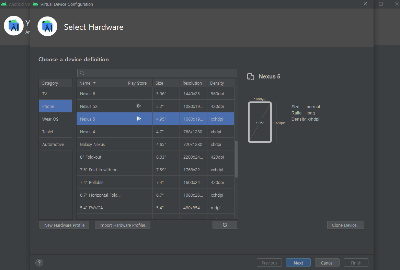Click the Android icon in dialog title bar
Viewport: 400px width, 270px height.
click(35, 4)
